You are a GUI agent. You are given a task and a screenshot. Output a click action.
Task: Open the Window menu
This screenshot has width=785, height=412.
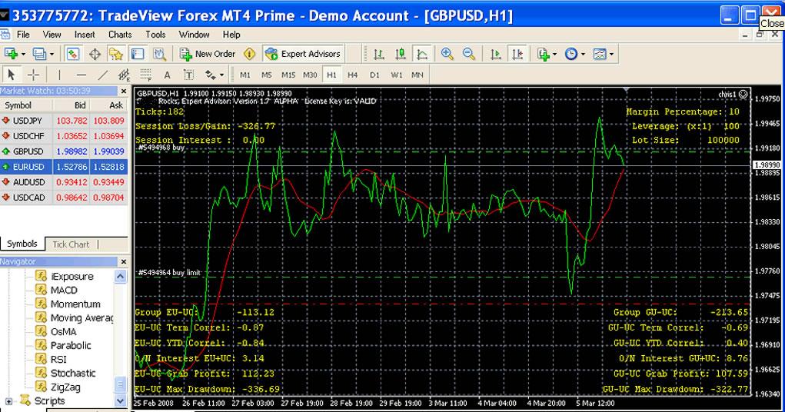pos(195,35)
